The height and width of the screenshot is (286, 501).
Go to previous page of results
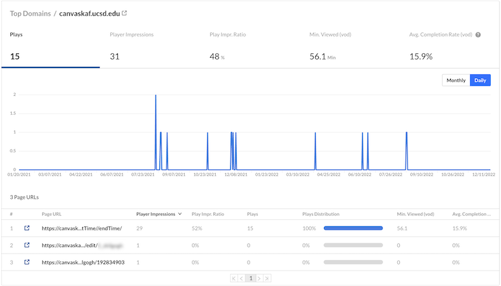click(242, 278)
